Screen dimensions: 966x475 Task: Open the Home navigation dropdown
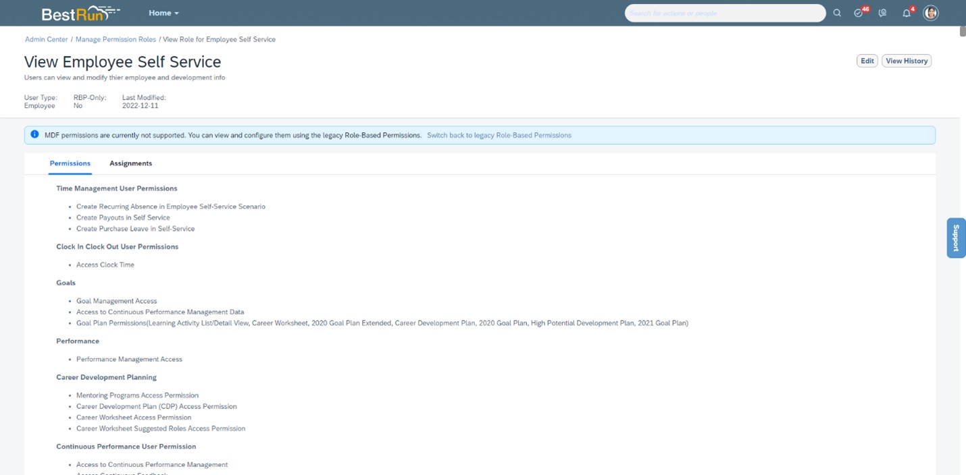[x=163, y=13]
